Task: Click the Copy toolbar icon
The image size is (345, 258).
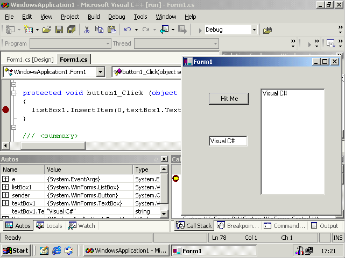Action: [x=99, y=30]
